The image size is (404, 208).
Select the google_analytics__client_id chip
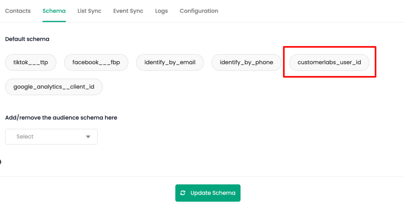[54, 87]
